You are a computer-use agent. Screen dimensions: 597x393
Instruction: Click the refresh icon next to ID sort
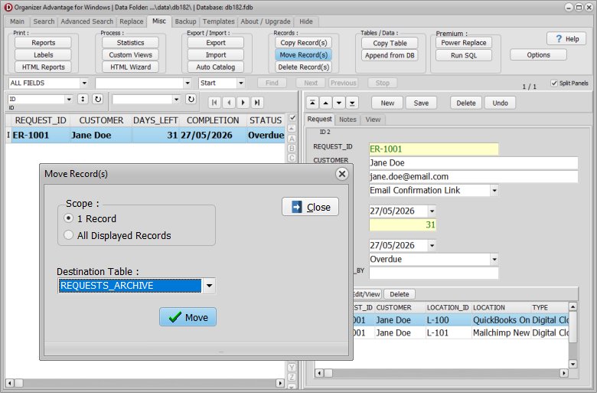pyautogui.click(x=98, y=99)
